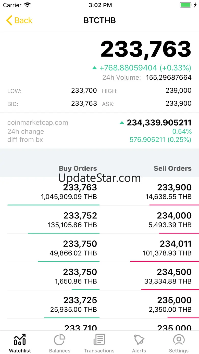
Task: Tap the Wi-Fi status icon
Action: [27, 5]
